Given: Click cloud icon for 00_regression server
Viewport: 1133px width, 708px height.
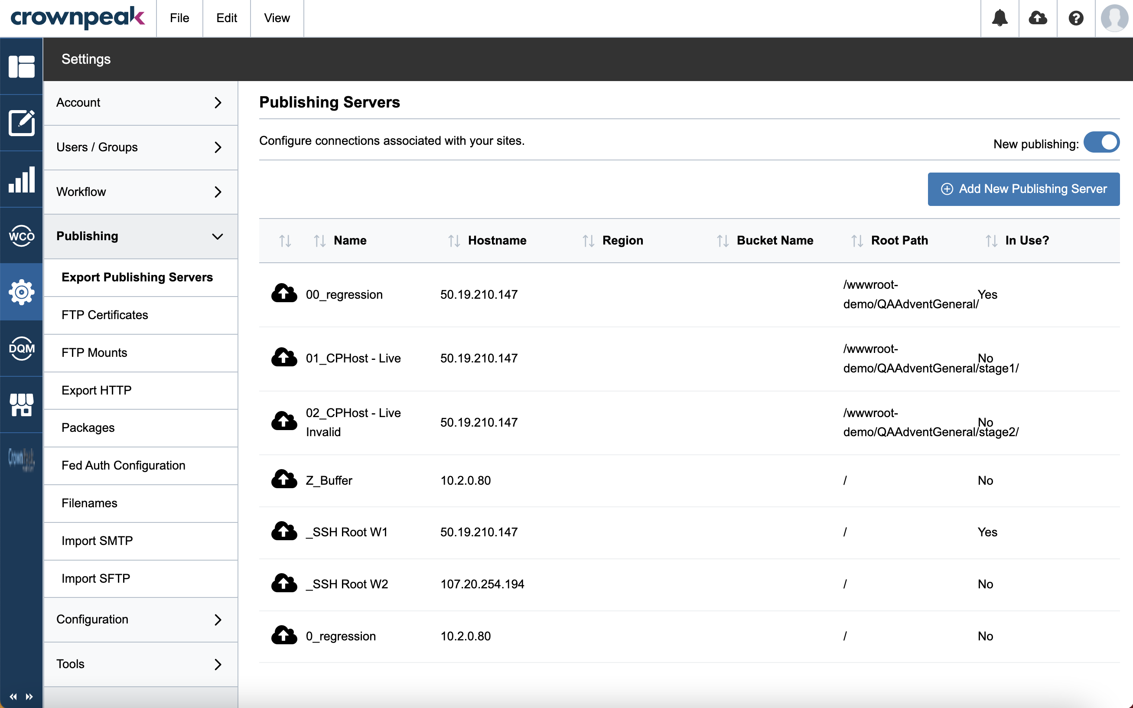Looking at the screenshot, I should [x=284, y=294].
